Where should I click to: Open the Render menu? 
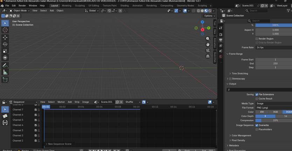[22, 6]
